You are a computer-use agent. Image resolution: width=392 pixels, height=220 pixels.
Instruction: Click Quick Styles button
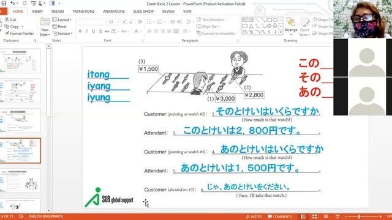(x=304, y=27)
